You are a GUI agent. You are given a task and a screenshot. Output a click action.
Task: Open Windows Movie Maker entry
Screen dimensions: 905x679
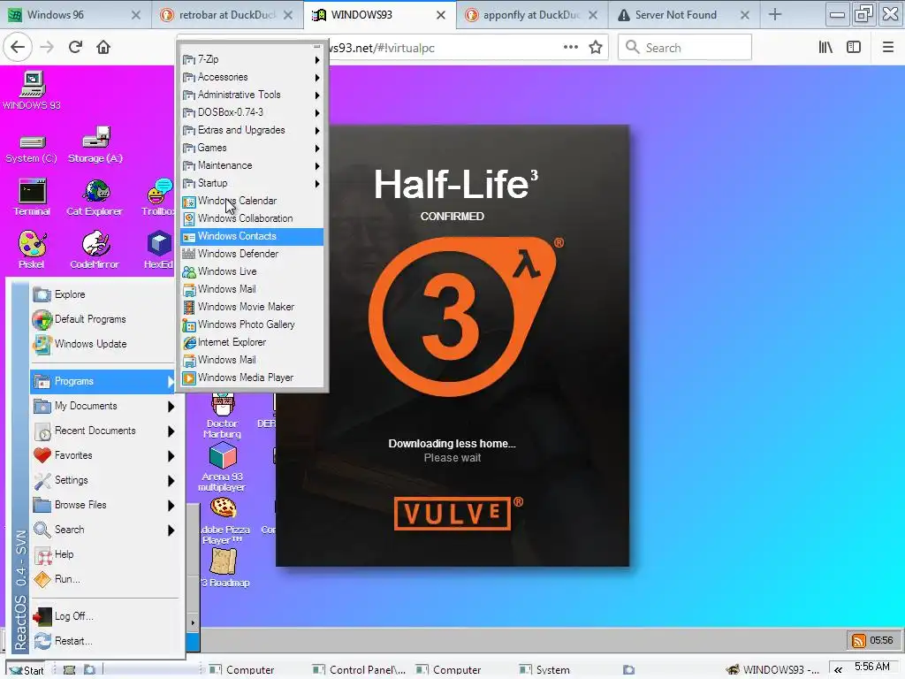pyautogui.click(x=252, y=307)
